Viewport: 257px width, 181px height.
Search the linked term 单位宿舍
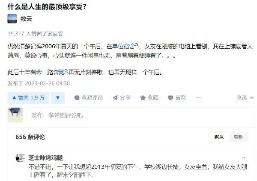click(x=126, y=47)
